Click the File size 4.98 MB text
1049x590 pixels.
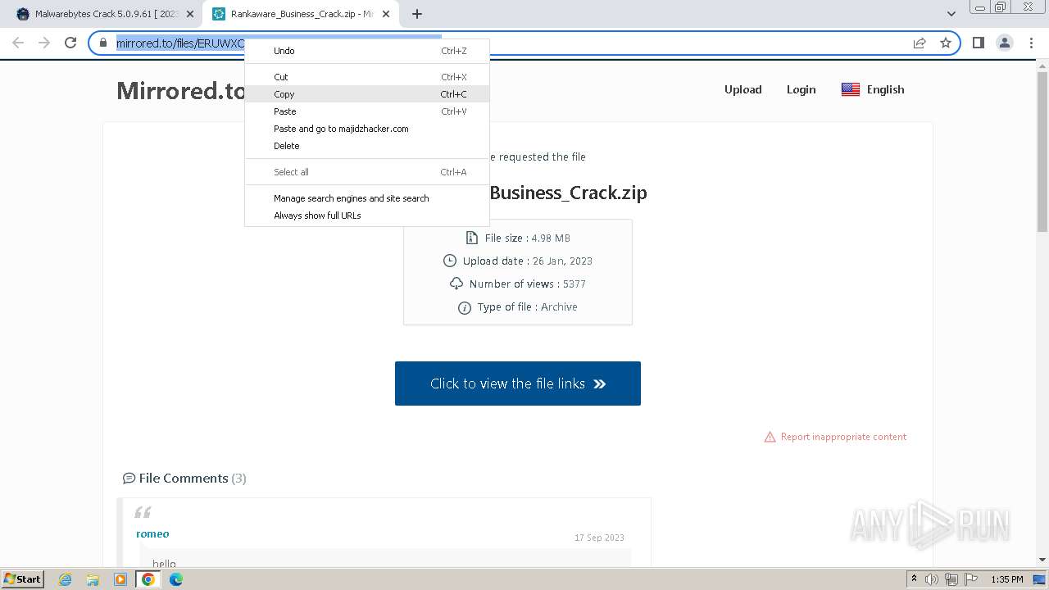(x=527, y=238)
